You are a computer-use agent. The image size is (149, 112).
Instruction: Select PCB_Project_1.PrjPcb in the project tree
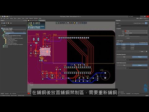pos(8,30)
